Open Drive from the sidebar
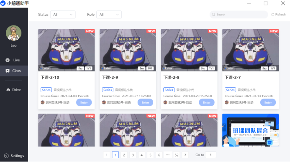Screen dimensions: 290x162 [14, 90]
